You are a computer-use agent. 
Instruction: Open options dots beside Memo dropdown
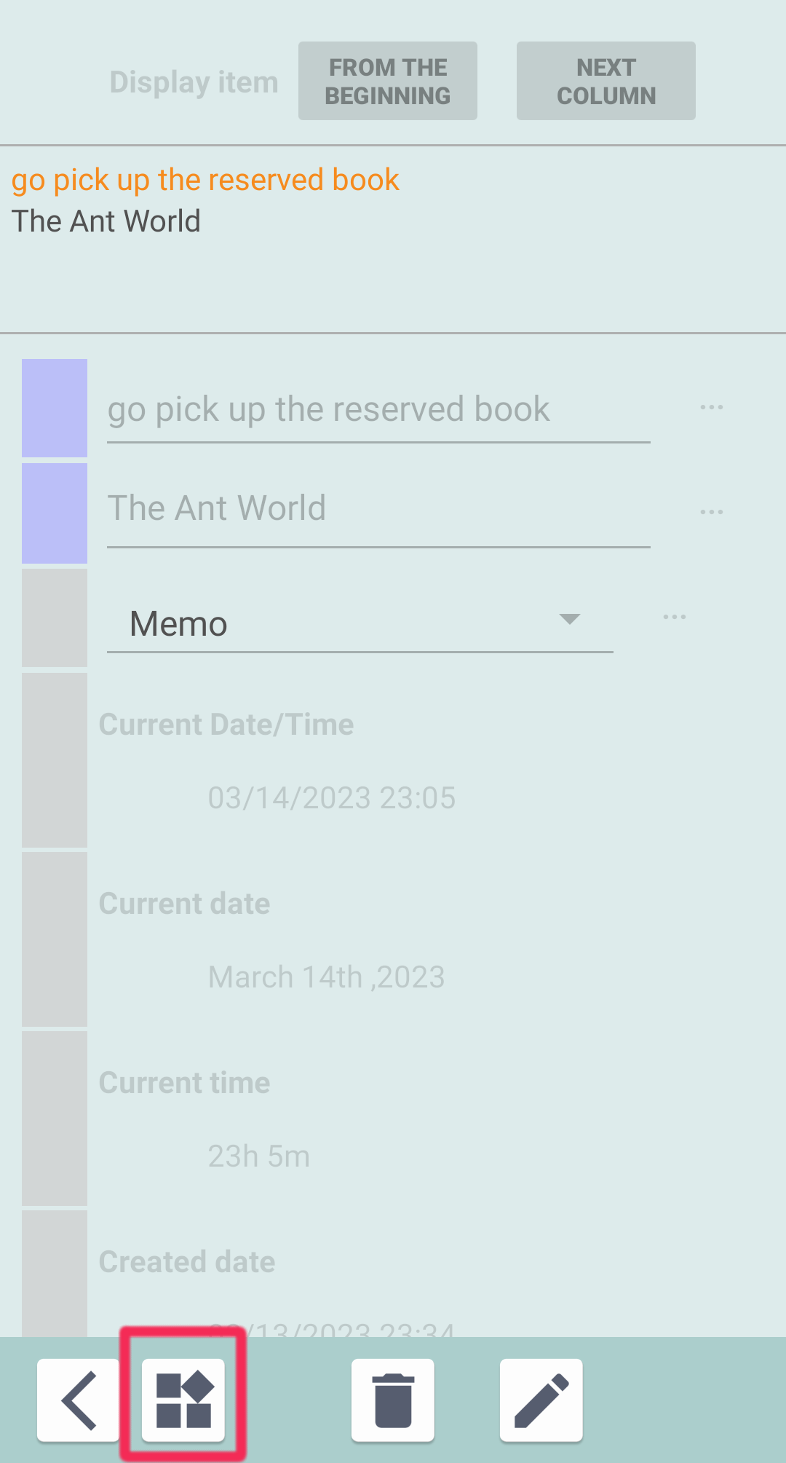pos(674,618)
